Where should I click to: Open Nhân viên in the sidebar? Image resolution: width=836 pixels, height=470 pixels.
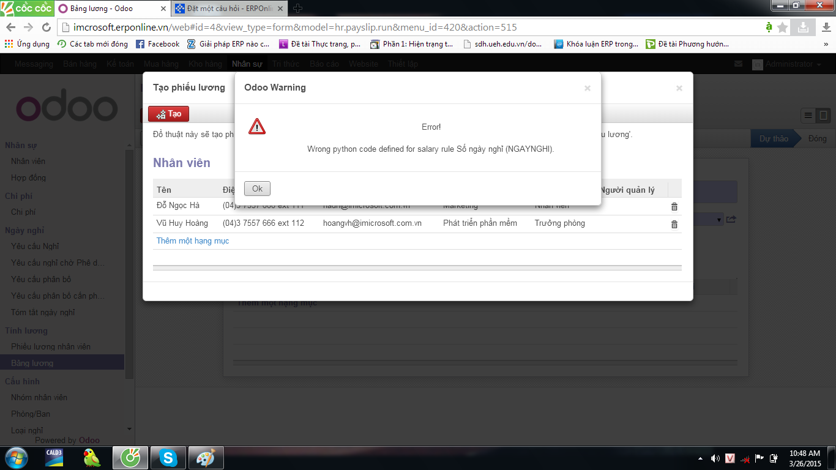click(x=28, y=161)
